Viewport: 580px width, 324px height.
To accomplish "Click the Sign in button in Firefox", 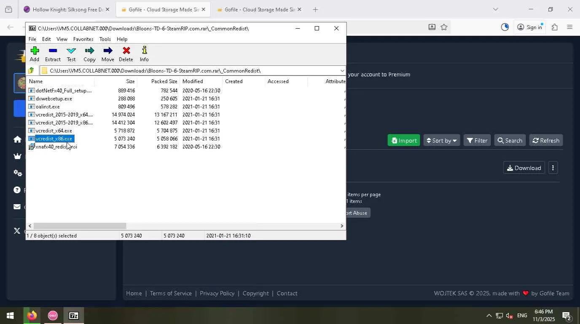I will (x=530, y=27).
